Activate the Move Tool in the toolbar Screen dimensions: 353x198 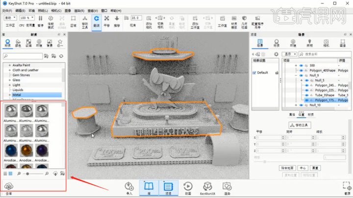click(x=85, y=22)
